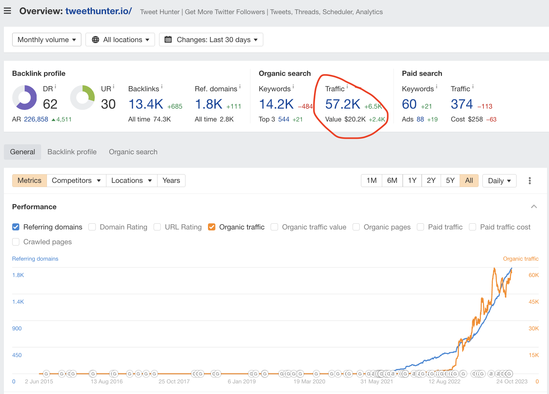The image size is (549, 394).
Task: Select the Metrics view
Action: point(30,181)
